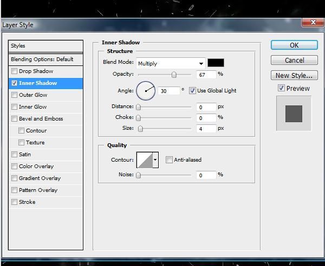This screenshot has width=325, height=266.
Task: Click the style preview thumbnail
Action: click(x=294, y=114)
